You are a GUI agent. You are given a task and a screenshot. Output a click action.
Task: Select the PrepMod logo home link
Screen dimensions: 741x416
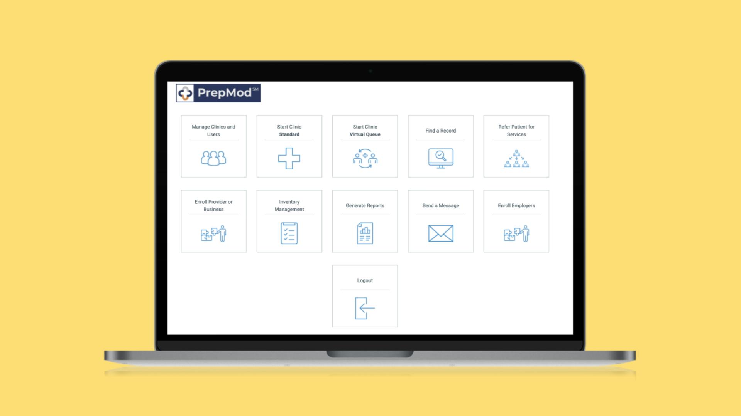pos(217,92)
